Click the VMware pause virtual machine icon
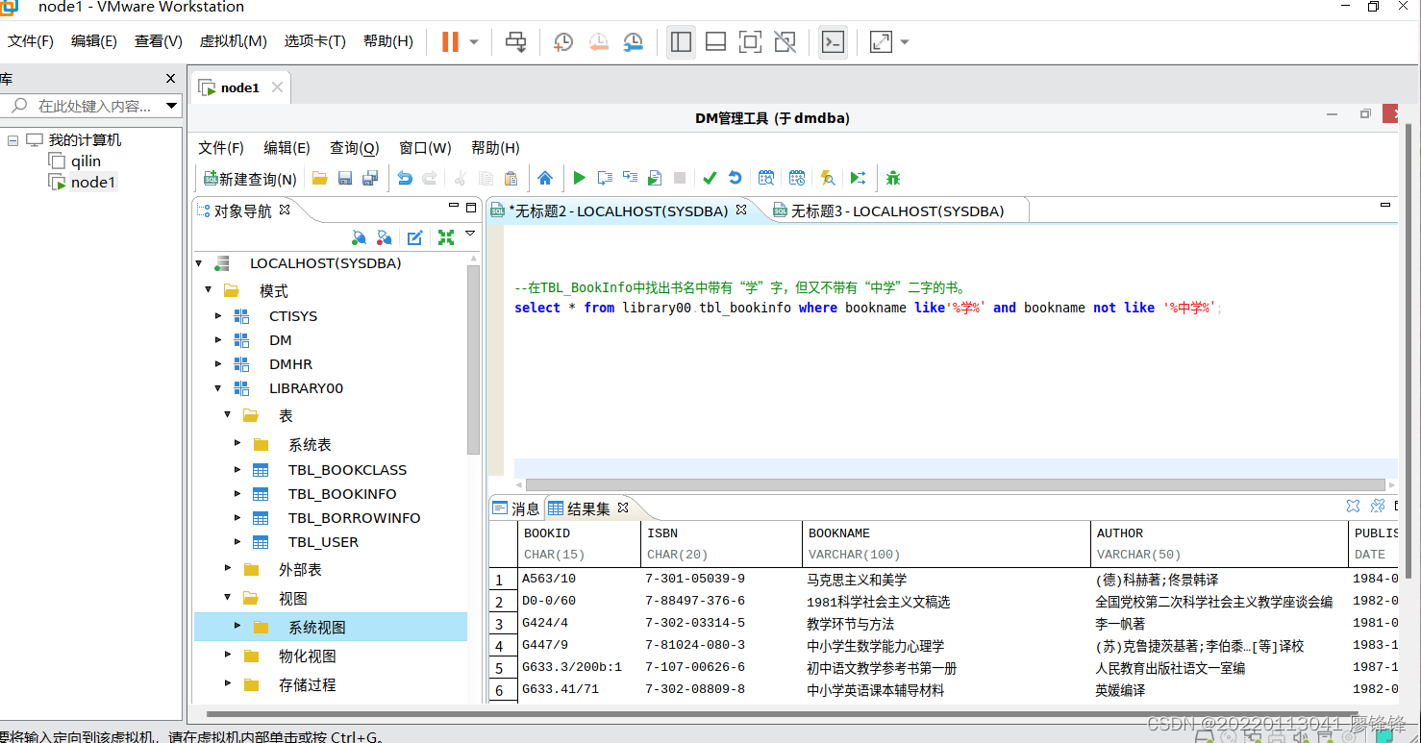1421x743 pixels. (450, 42)
